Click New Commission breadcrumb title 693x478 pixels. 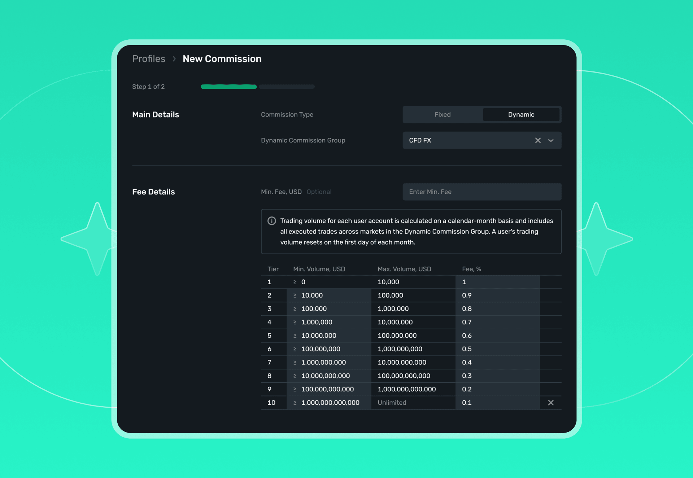coord(222,59)
